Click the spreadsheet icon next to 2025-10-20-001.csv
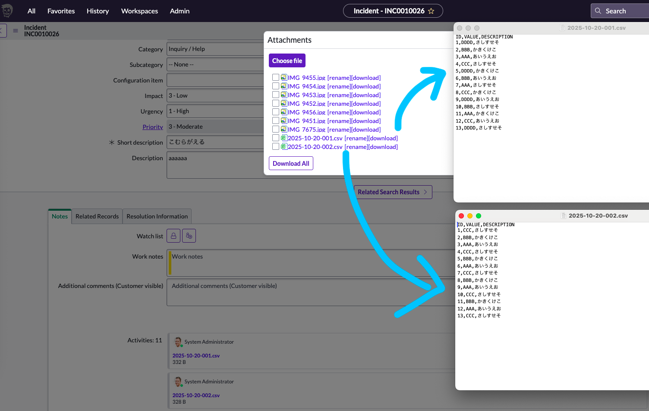This screenshot has width=649, height=411. pos(284,138)
